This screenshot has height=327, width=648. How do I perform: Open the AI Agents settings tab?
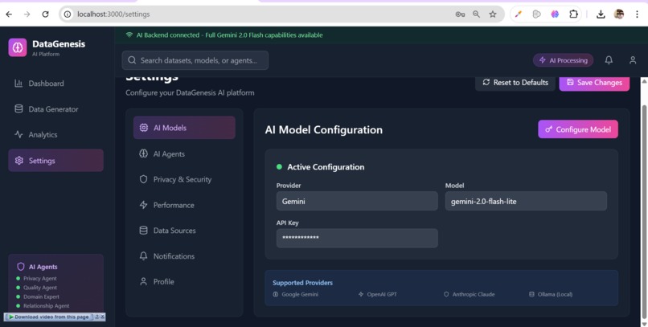click(184, 153)
